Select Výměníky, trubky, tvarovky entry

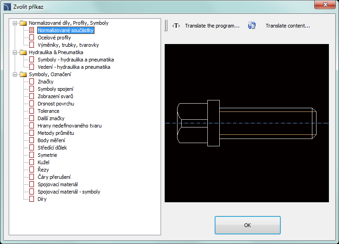click(x=68, y=45)
